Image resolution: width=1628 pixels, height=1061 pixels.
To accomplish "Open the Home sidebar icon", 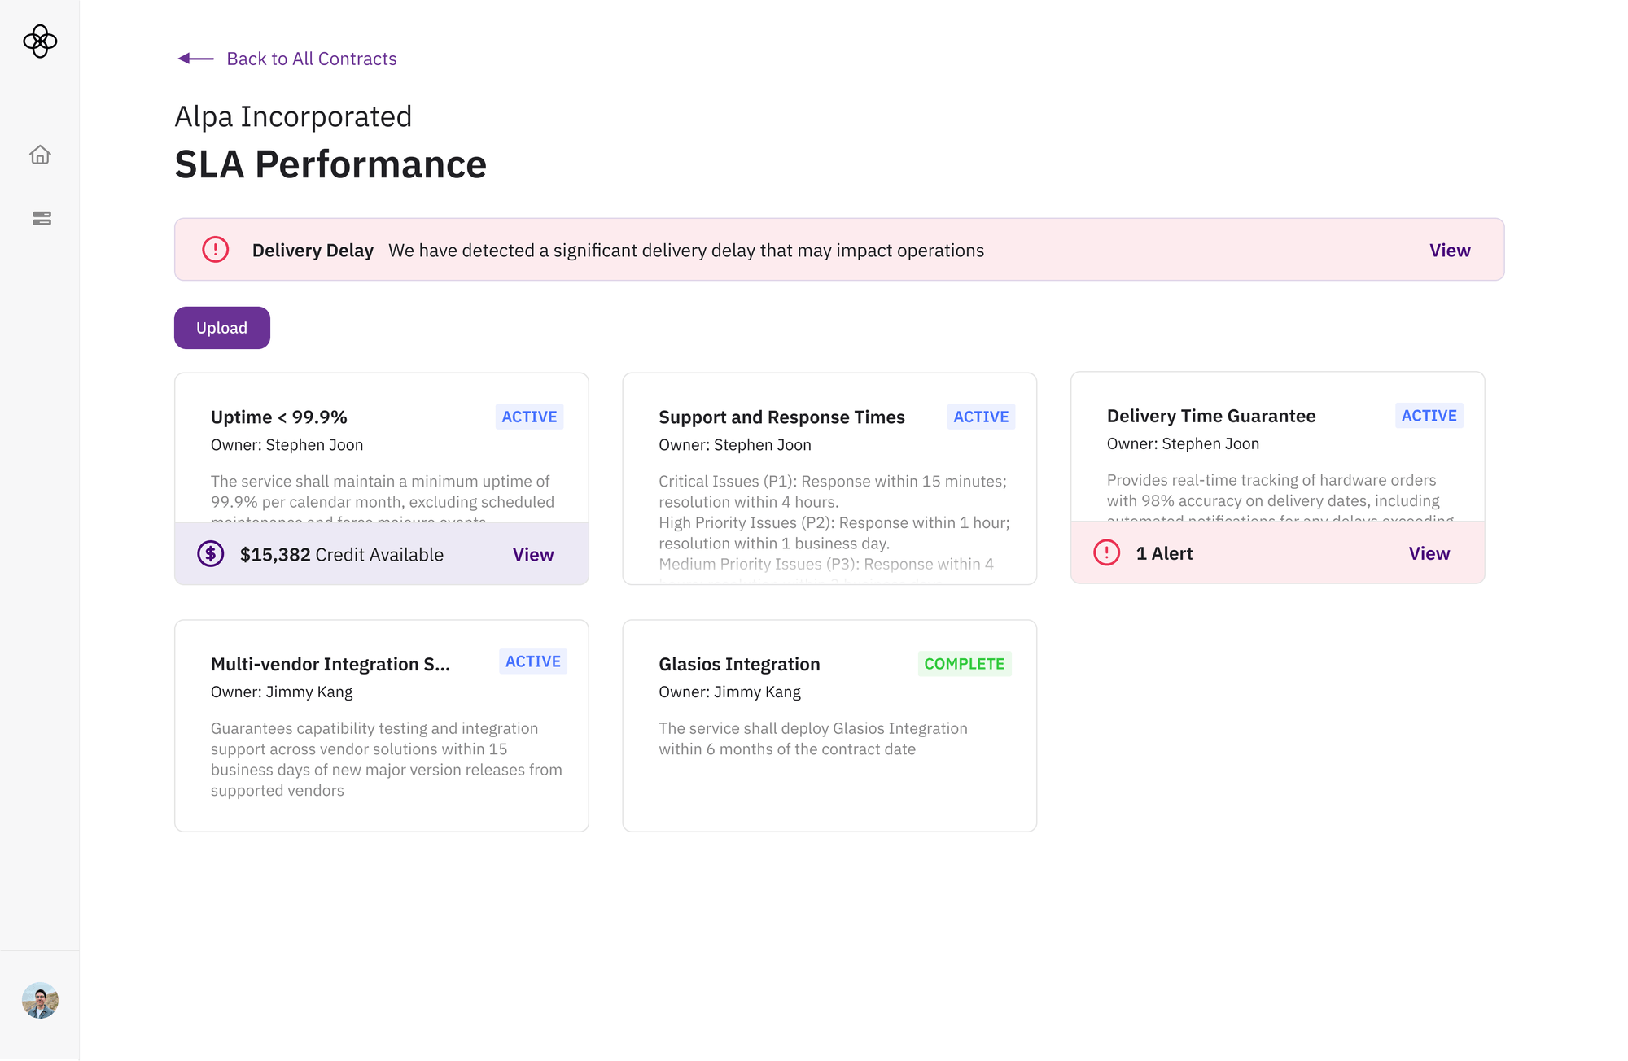I will pos(40,155).
